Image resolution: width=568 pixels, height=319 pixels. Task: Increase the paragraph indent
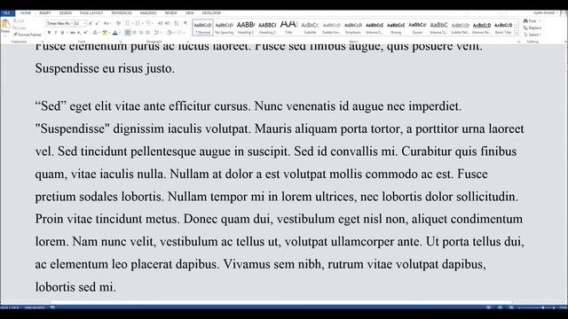coord(167,23)
